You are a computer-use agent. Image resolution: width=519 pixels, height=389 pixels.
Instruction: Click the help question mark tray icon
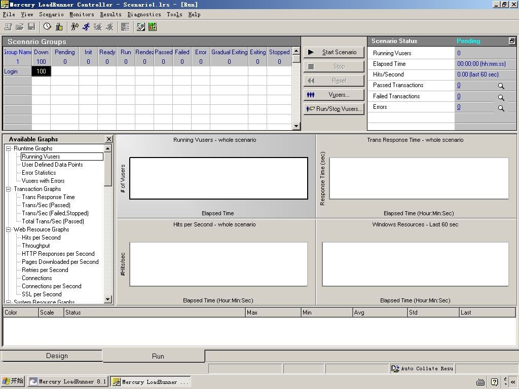(x=494, y=382)
